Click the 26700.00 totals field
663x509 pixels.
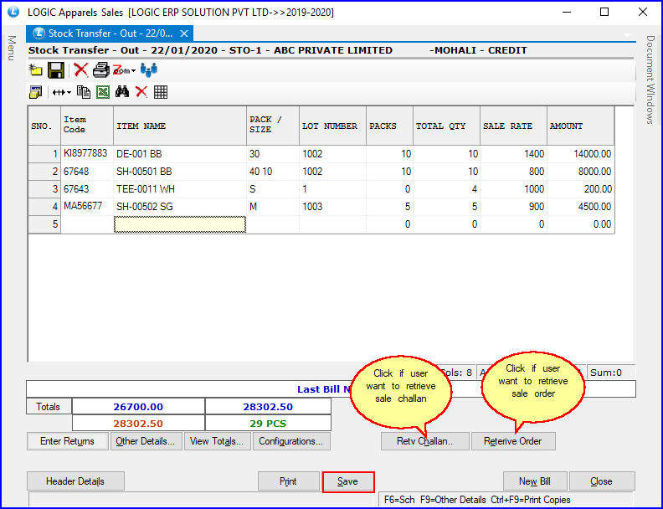(138, 407)
